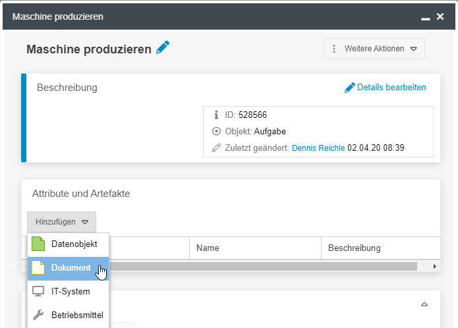Click the Name column header
The image size is (458, 328).
[208, 248]
